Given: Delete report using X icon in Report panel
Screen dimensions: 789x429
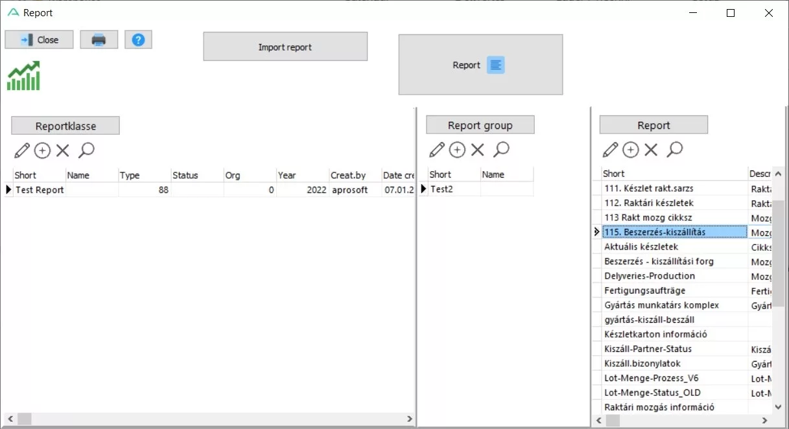Looking at the screenshot, I should pyautogui.click(x=651, y=150).
